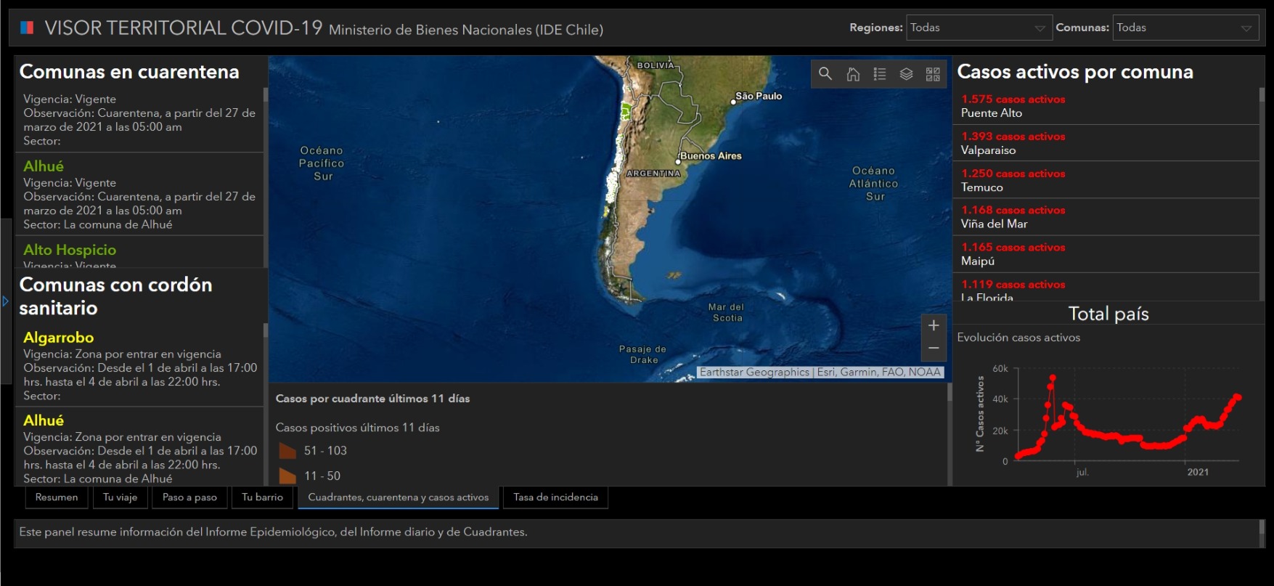The width and height of the screenshot is (1274, 586).
Task: Zoom out on the map
Action: (934, 349)
